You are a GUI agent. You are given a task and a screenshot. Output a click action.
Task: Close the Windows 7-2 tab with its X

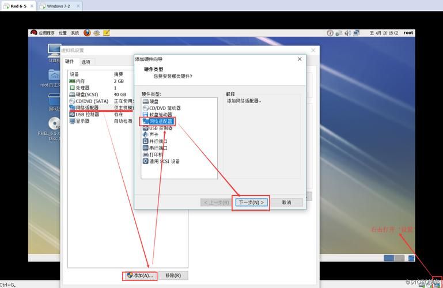78,6
